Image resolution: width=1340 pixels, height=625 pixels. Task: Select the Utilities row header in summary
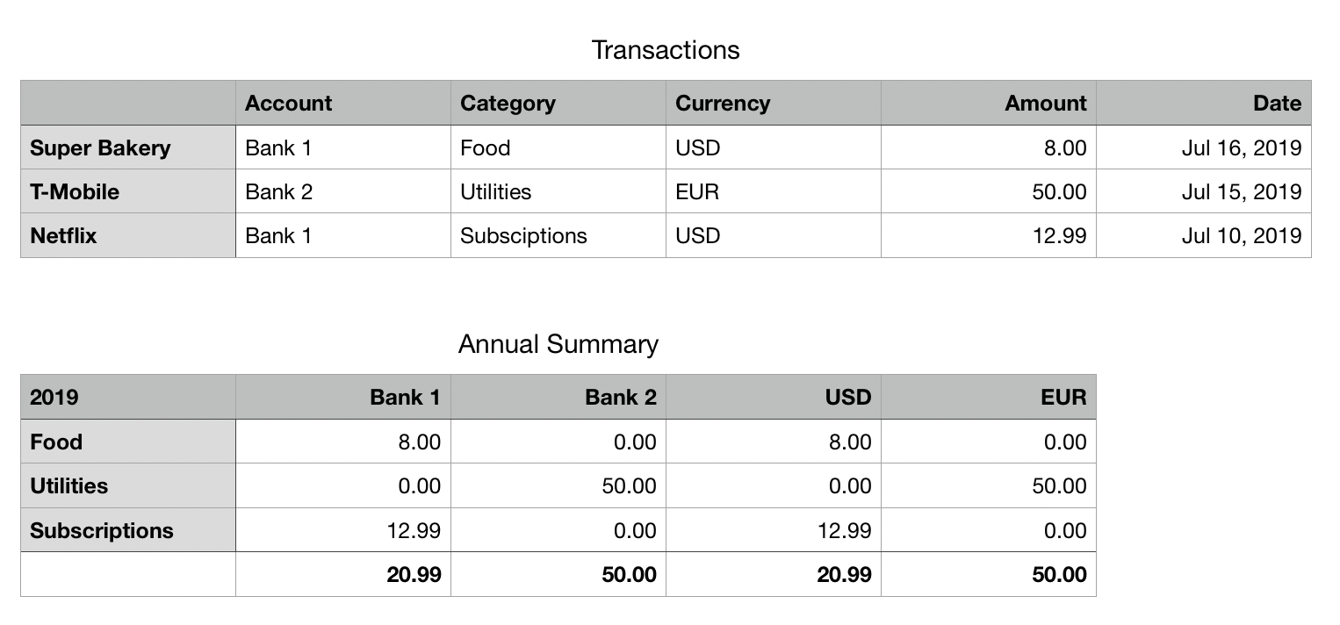128,485
